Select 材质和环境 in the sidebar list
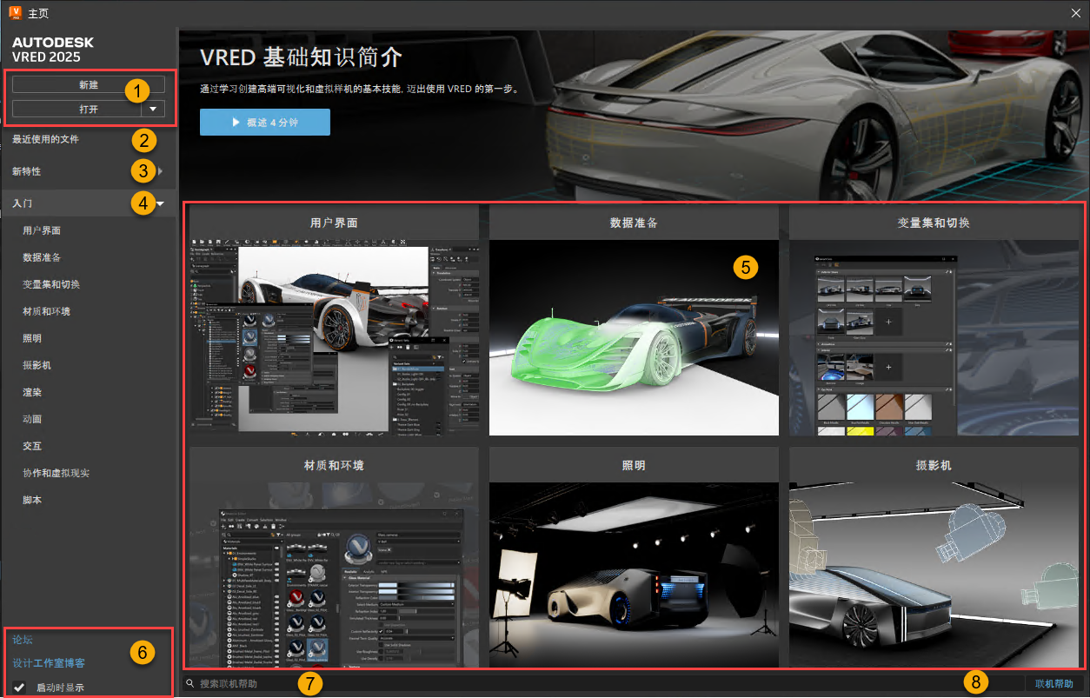This screenshot has width=1090, height=698. point(47,311)
